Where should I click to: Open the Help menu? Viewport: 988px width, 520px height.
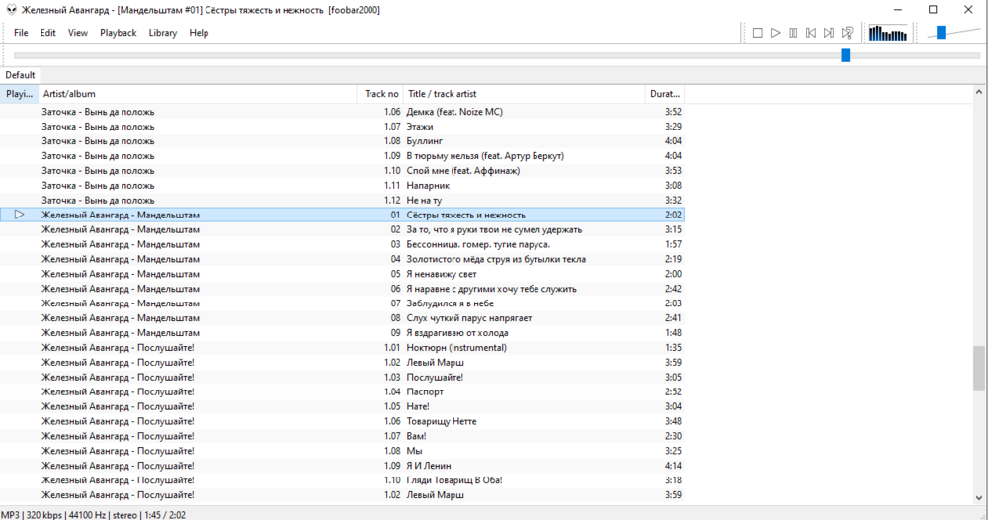point(199,33)
